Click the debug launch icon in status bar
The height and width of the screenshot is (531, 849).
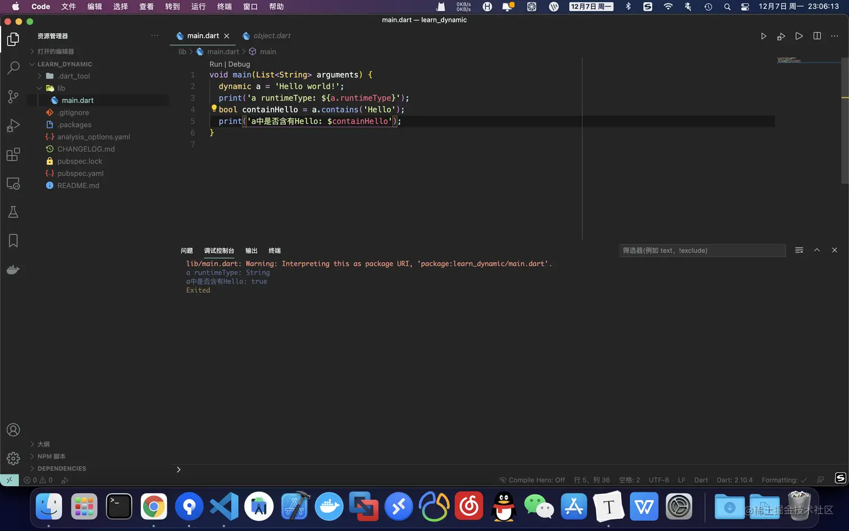coord(65,480)
